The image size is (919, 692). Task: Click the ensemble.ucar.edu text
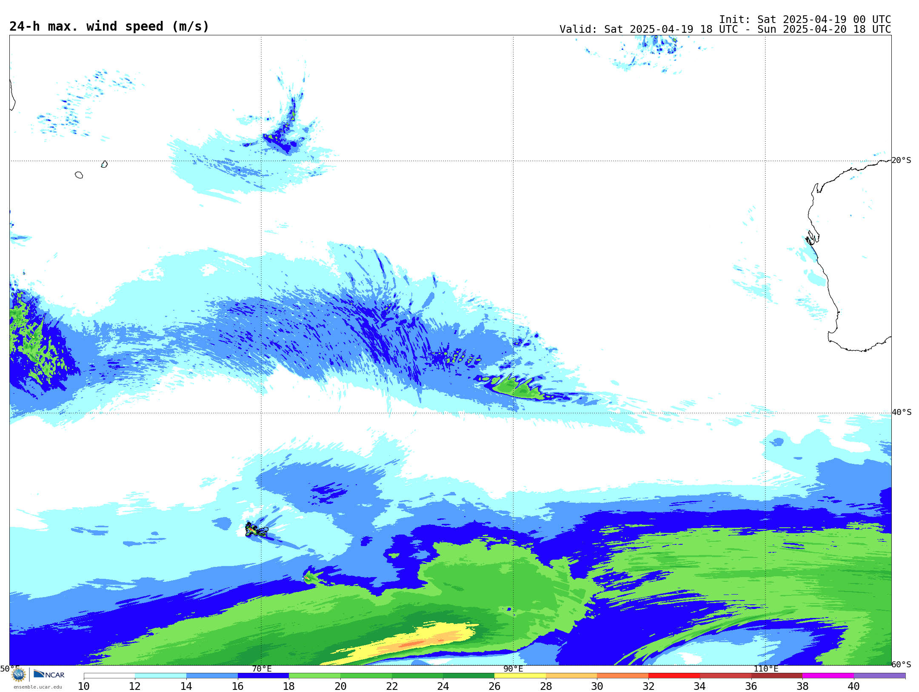[37, 687]
